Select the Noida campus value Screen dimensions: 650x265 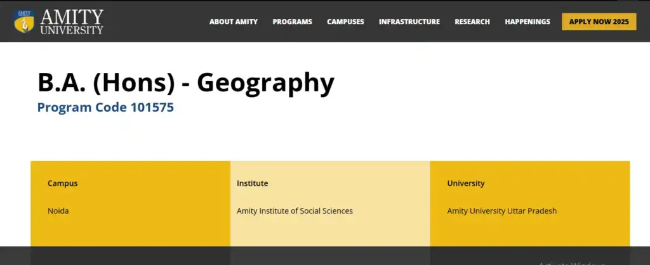coord(58,210)
